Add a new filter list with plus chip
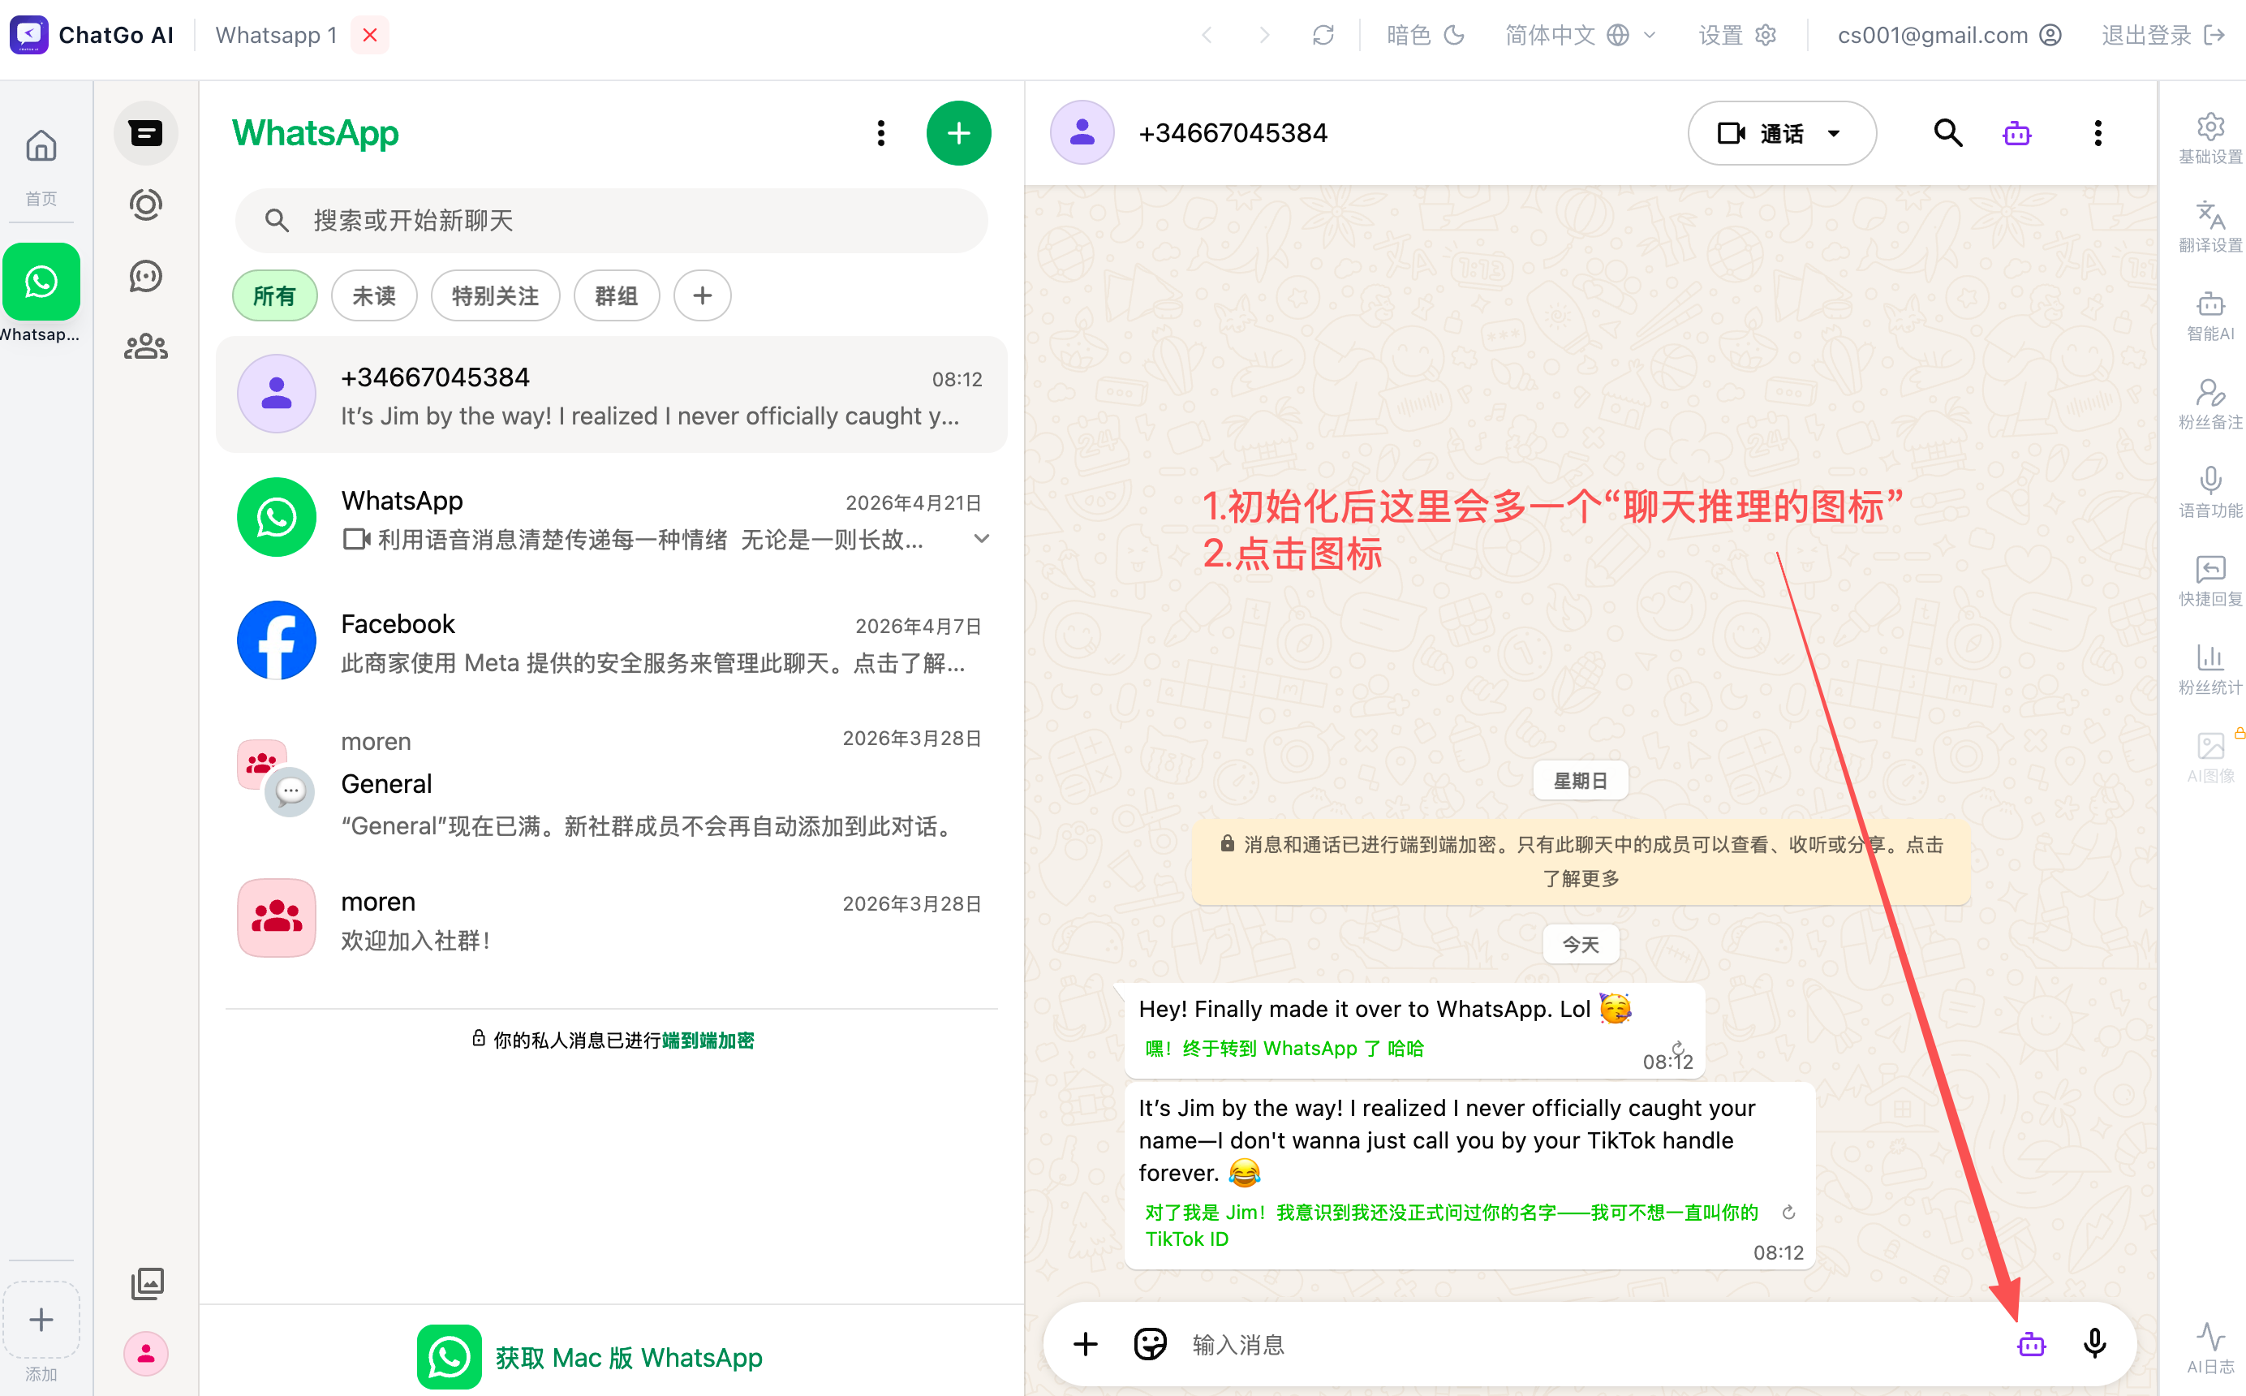 coord(702,295)
